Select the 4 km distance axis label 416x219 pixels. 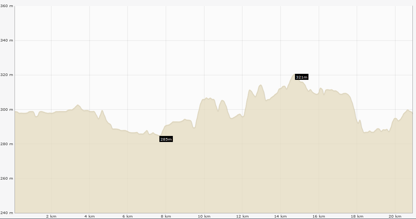pyautogui.click(x=89, y=216)
